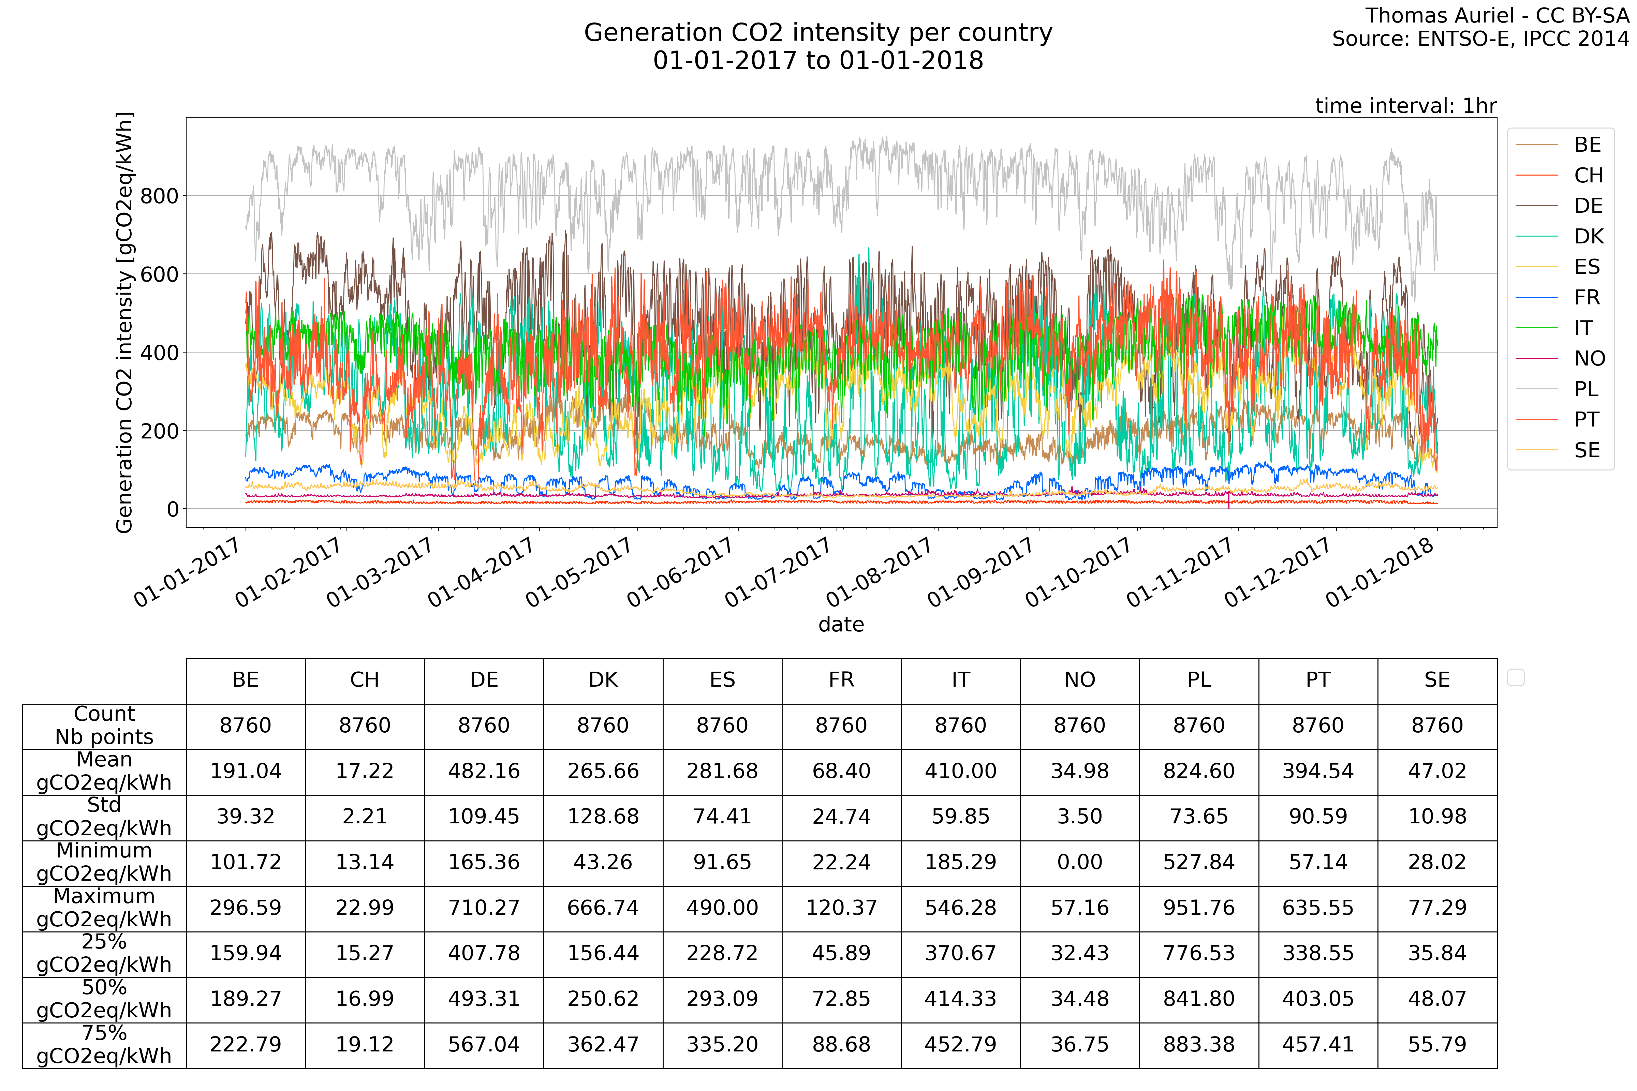1637x1091 pixels.
Task: Click the 01-07-2017 x-axis date label
Action: (779, 571)
